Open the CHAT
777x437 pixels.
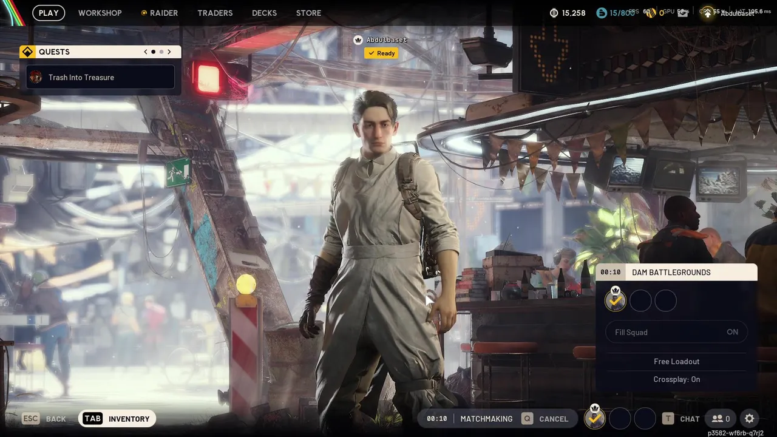[690, 419]
